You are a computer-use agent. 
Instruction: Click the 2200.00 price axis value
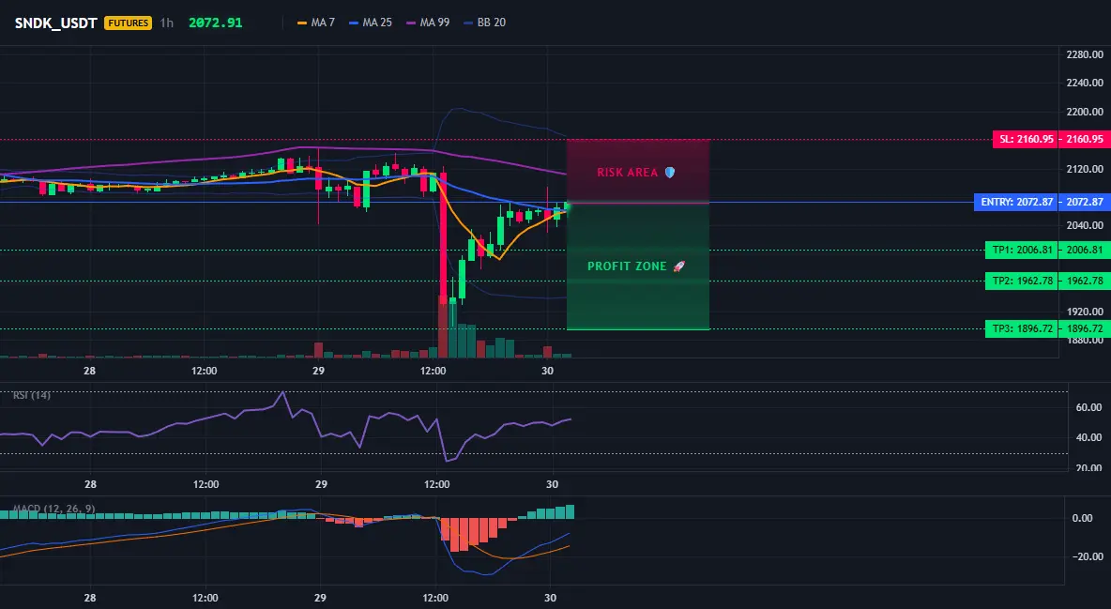[1085, 112]
